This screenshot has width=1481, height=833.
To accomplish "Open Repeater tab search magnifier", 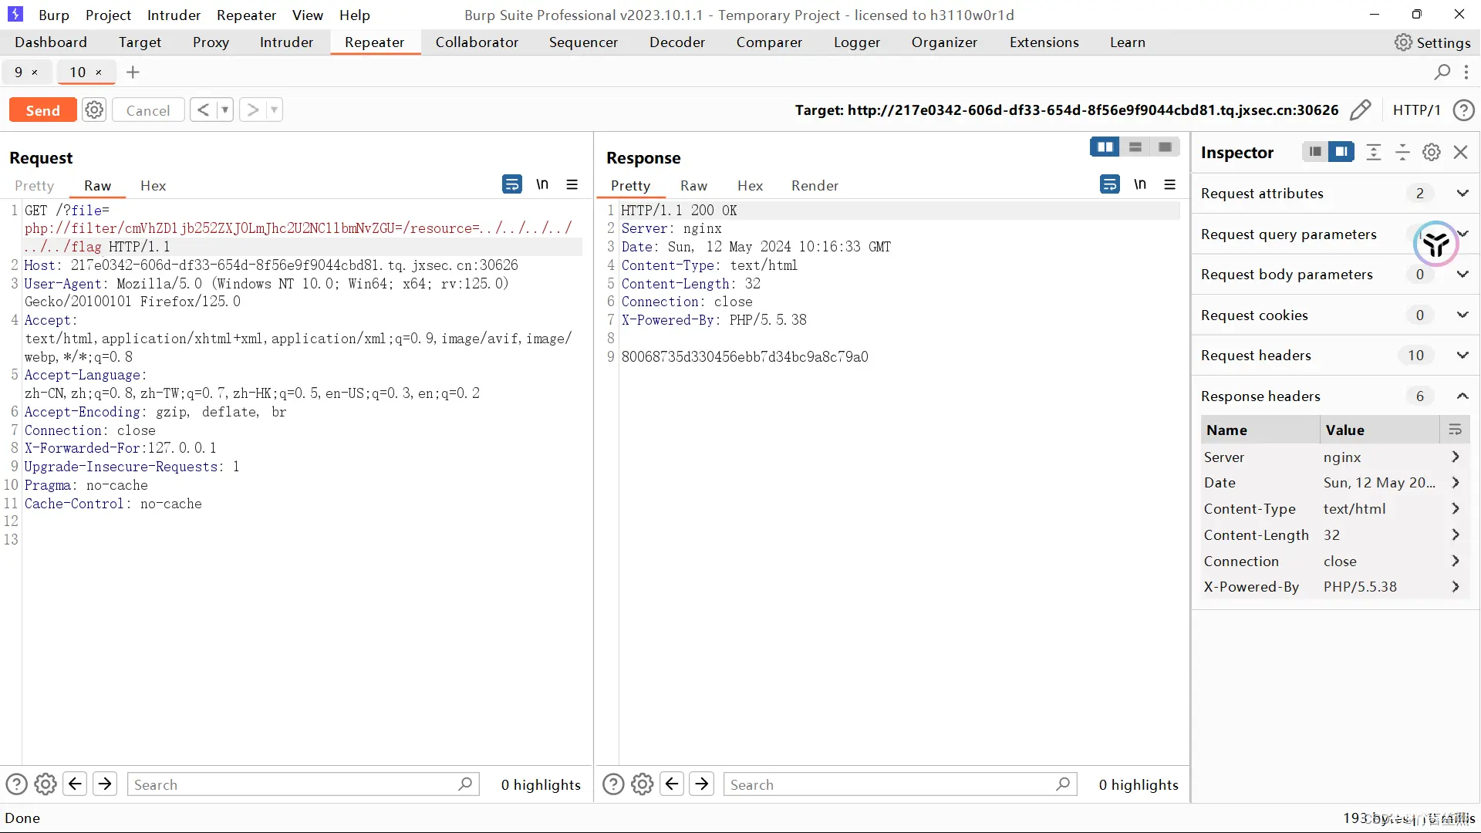I will [x=1442, y=72].
